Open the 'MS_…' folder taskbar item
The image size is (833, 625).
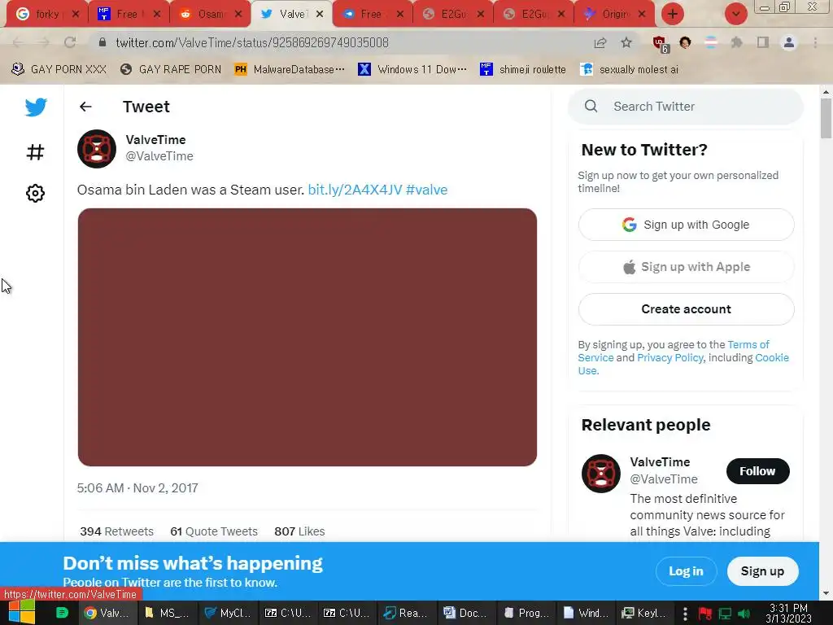click(x=168, y=613)
